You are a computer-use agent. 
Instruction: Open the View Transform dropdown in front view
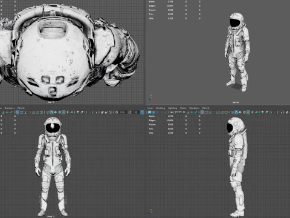[142, 112]
